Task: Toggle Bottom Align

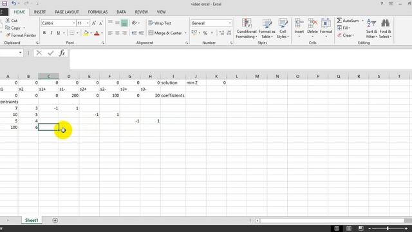Action: click(x=124, y=23)
